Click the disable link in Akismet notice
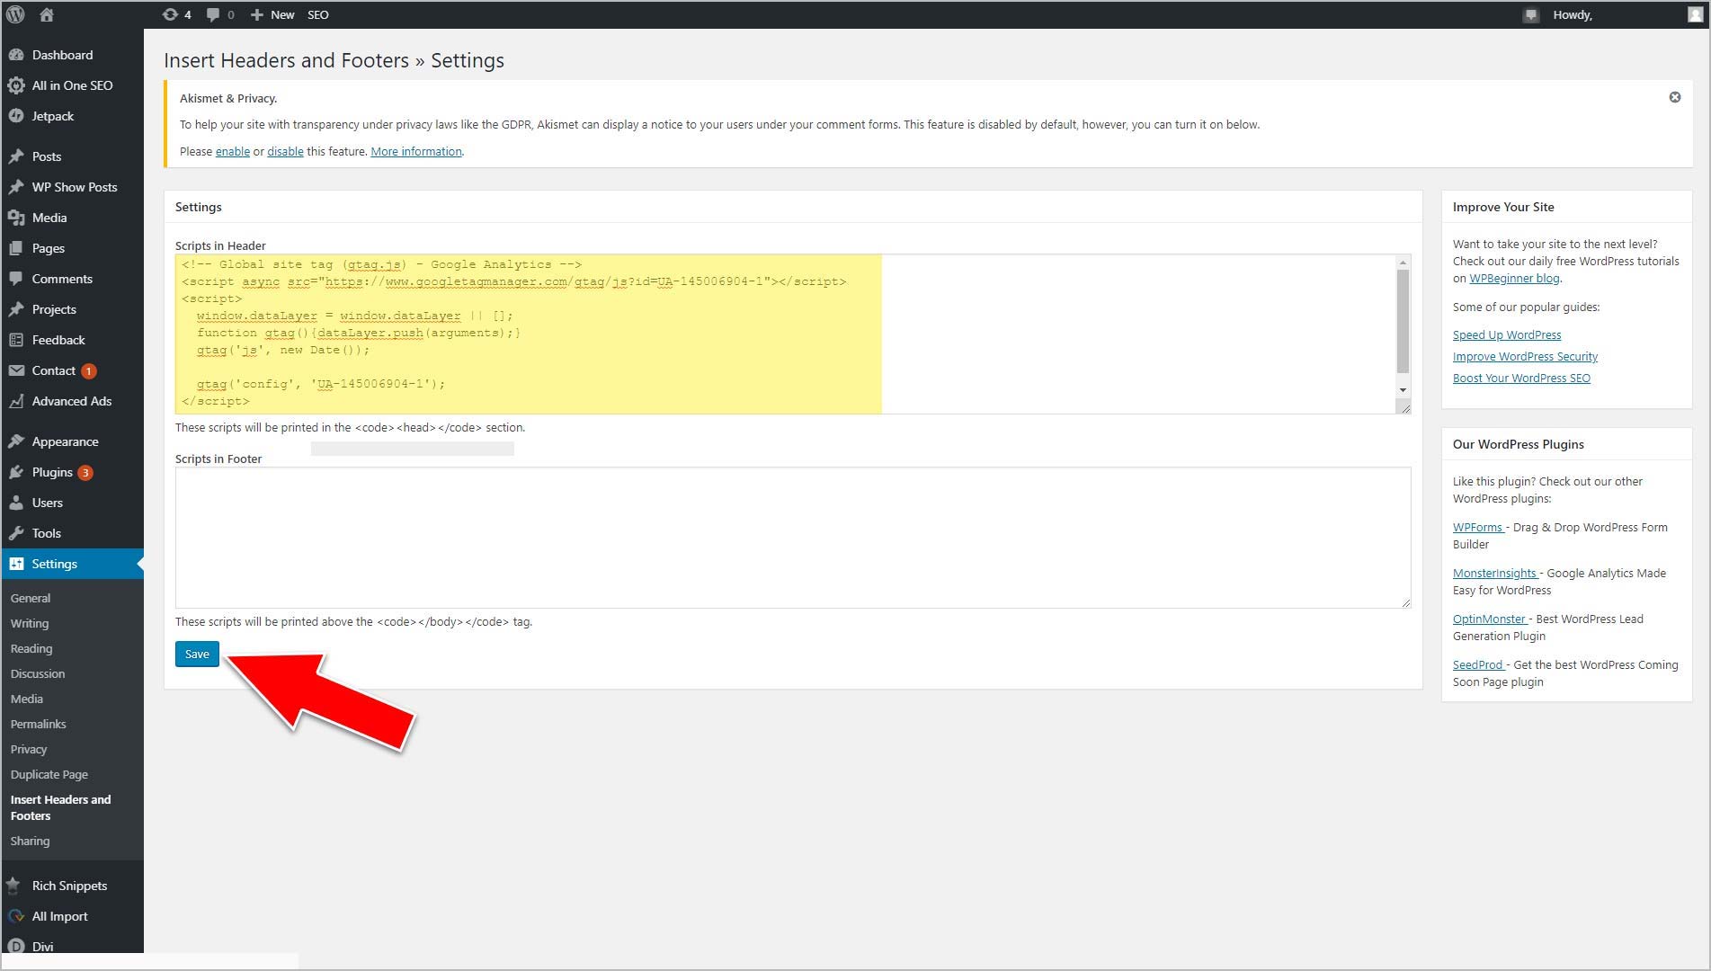 click(285, 151)
